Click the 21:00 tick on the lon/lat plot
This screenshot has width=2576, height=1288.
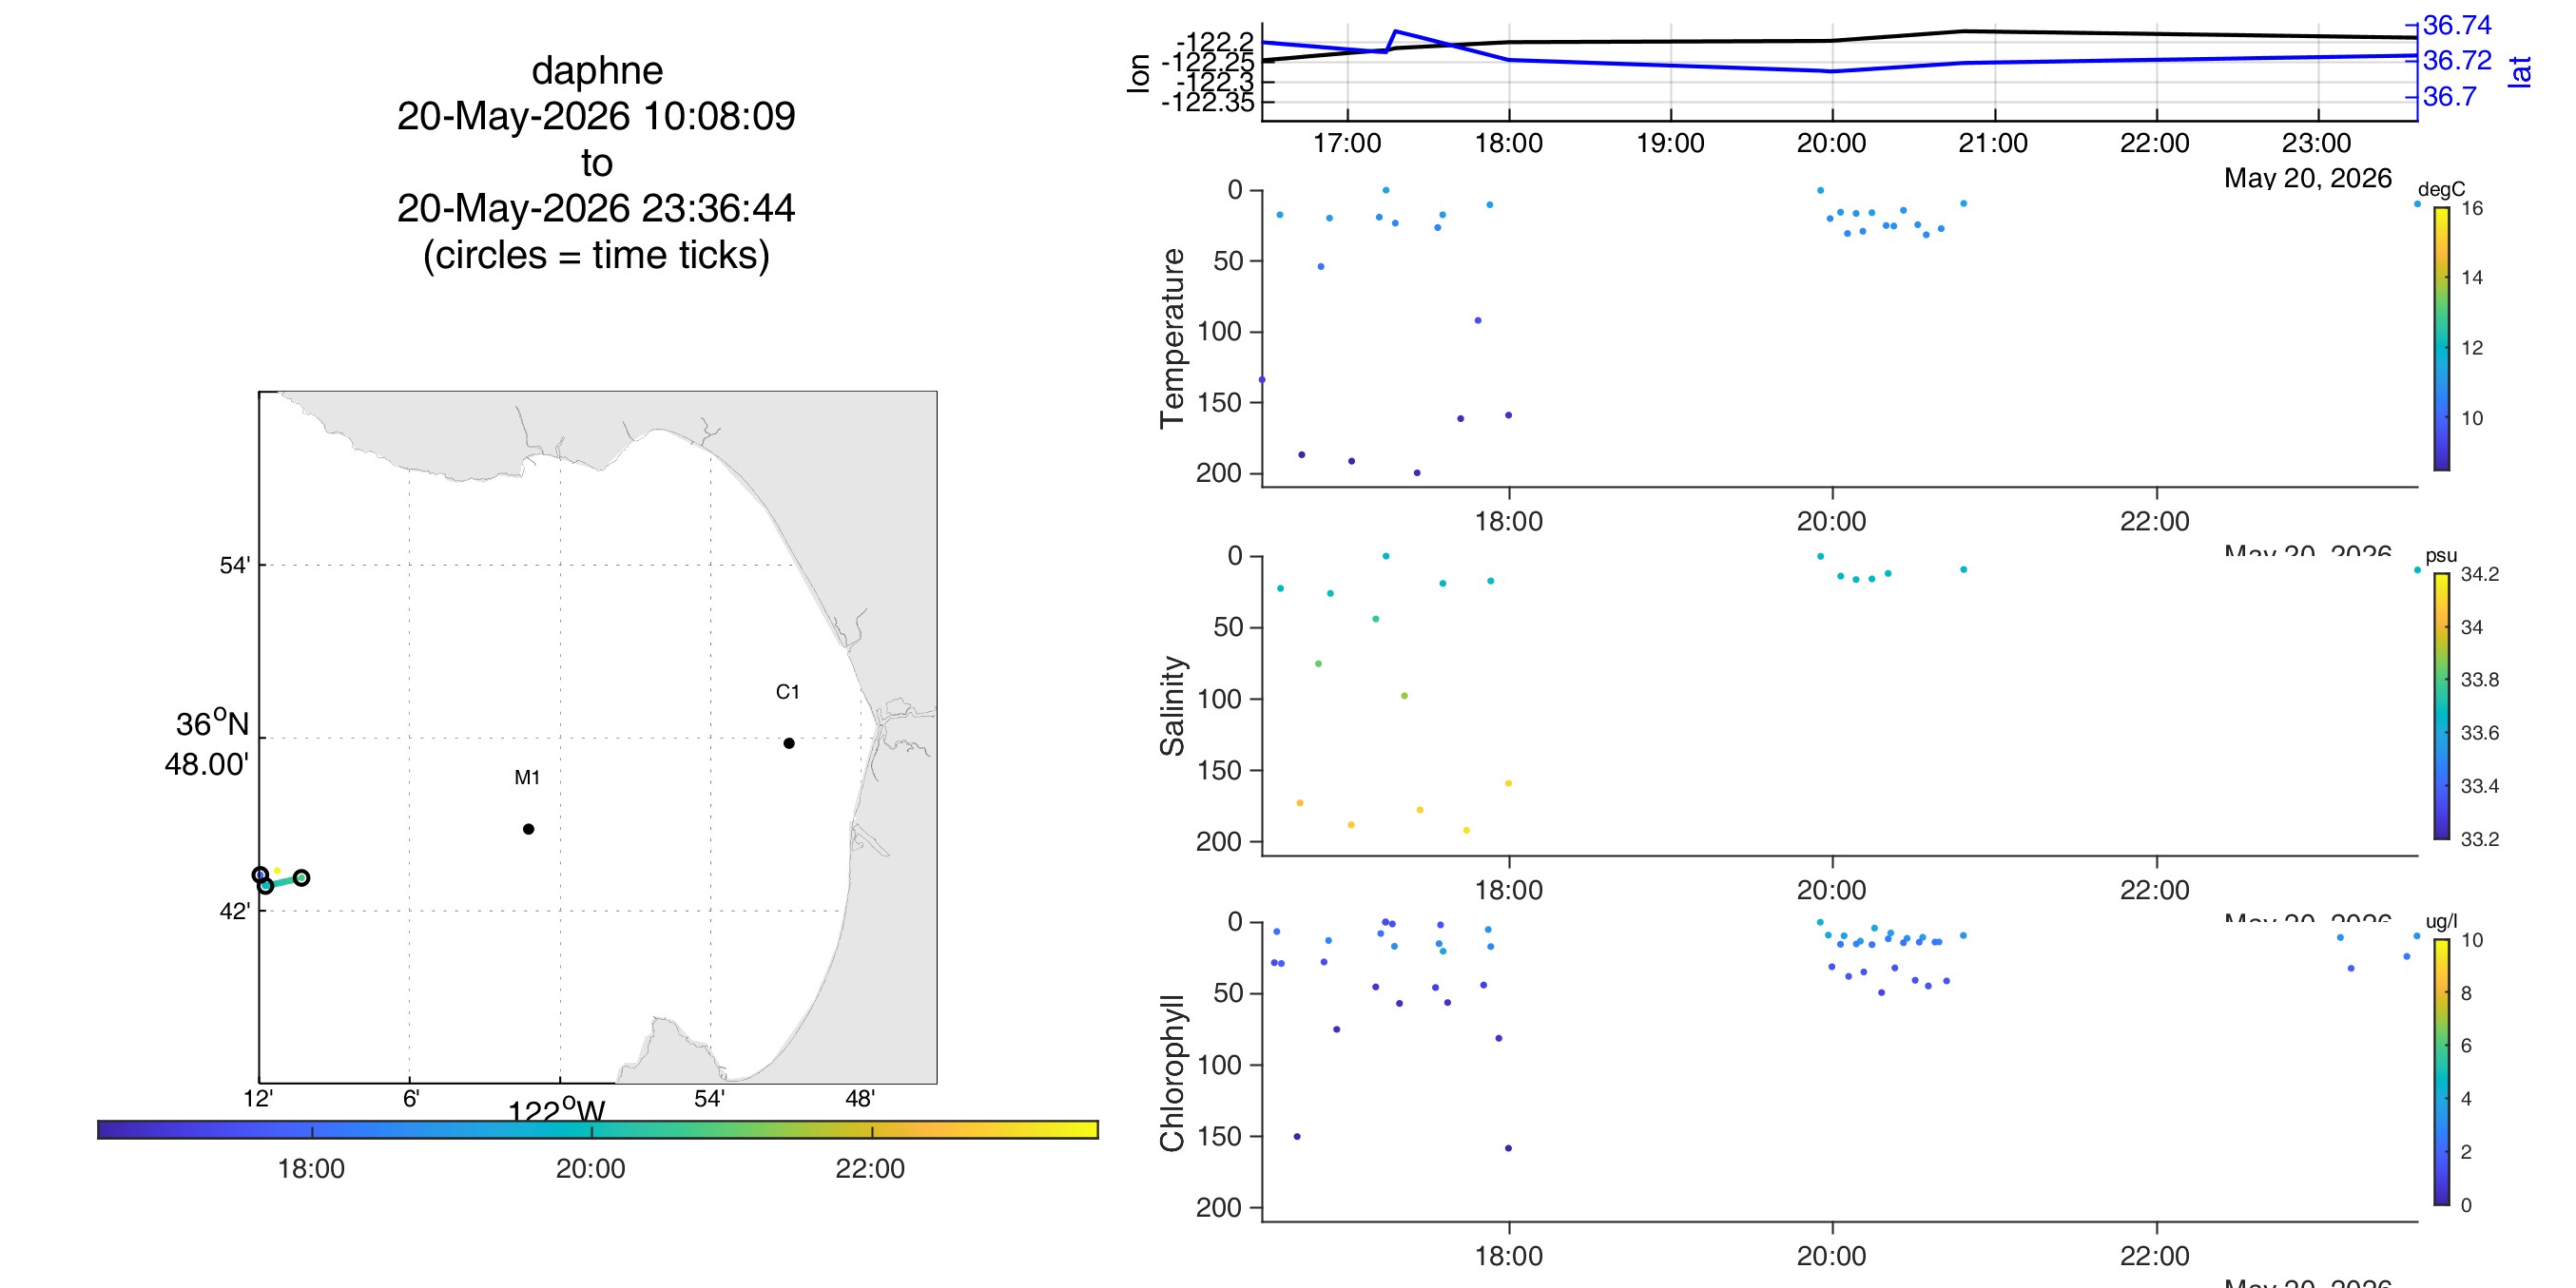point(1992,143)
